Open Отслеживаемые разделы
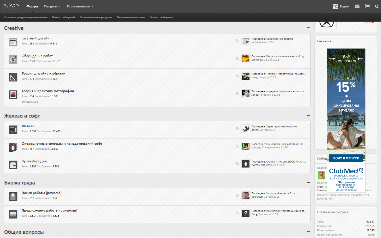The height and width of the screenshot is (238, 381). [x=96, y=17]
